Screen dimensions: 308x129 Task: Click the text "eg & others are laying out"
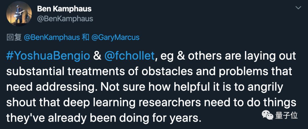click(228, 56)
